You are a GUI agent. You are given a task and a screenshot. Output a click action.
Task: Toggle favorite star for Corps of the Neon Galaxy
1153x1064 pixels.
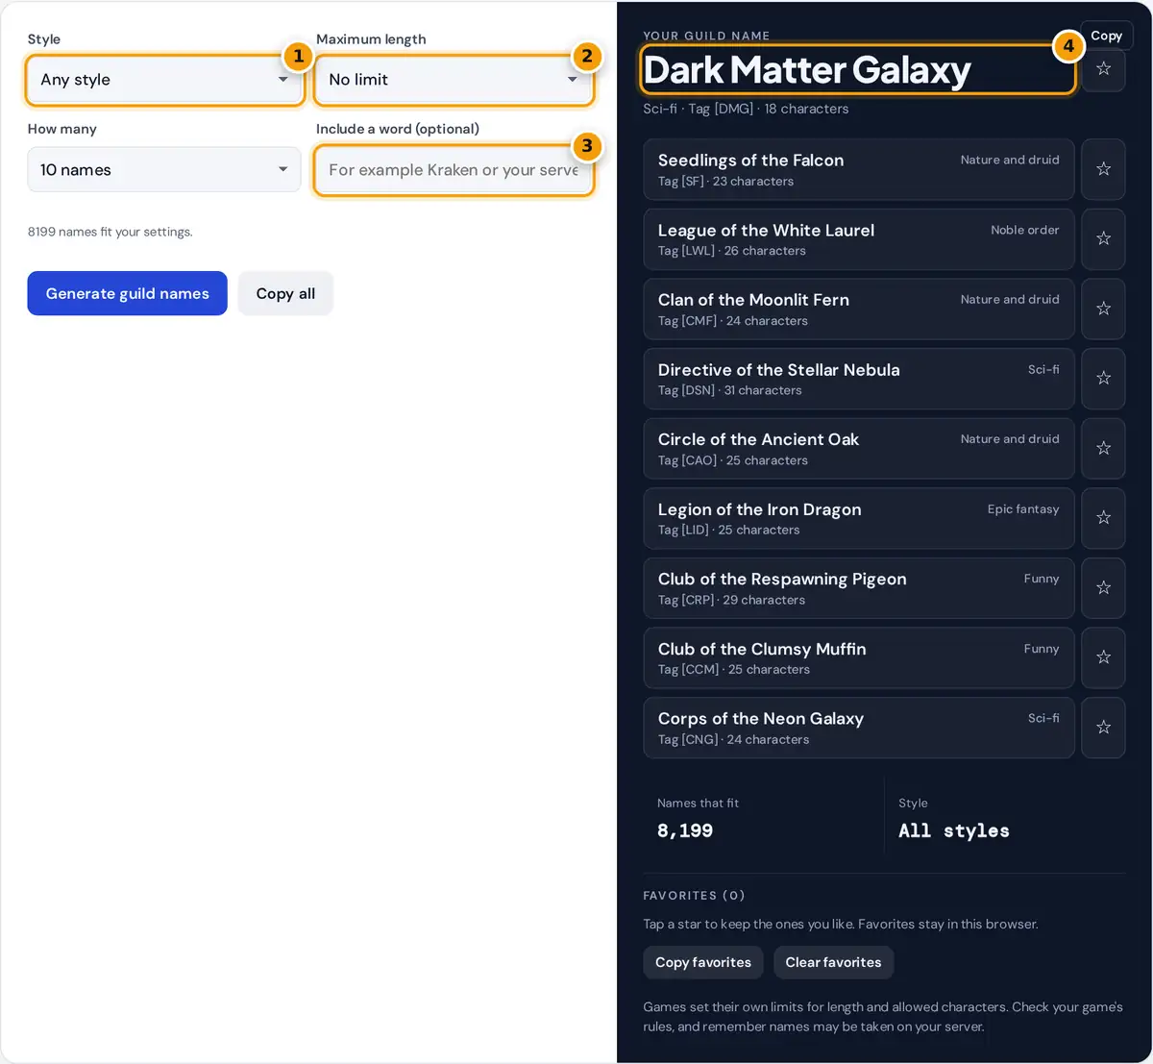coord(1103,728)
